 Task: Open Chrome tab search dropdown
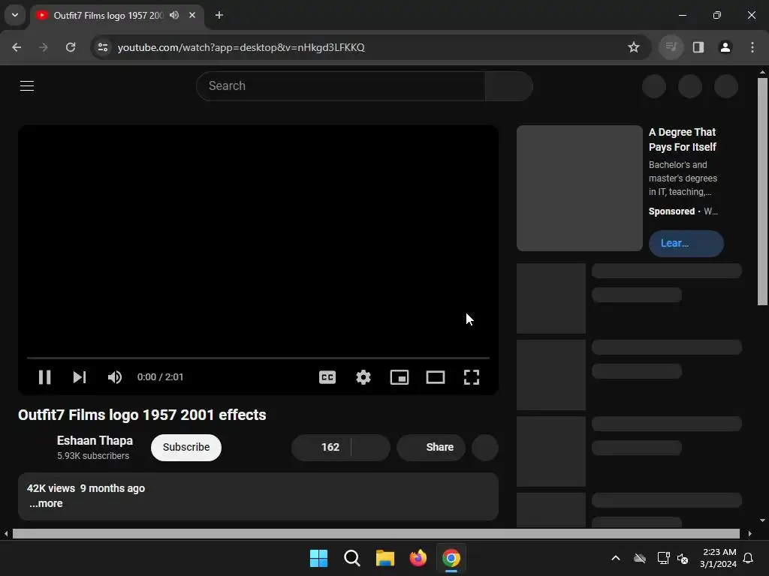click(15, 15)
